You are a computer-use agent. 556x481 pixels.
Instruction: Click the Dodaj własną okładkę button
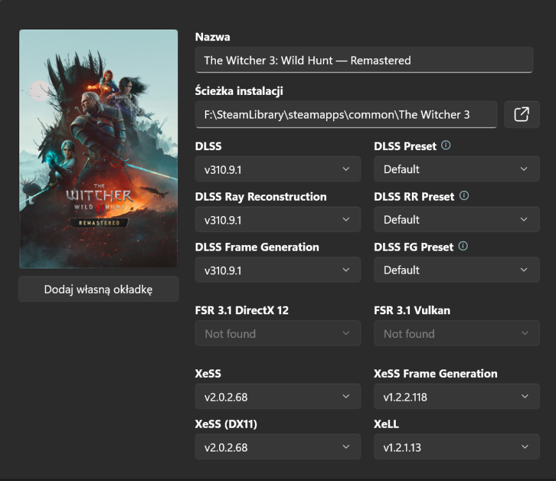point(98,289)
